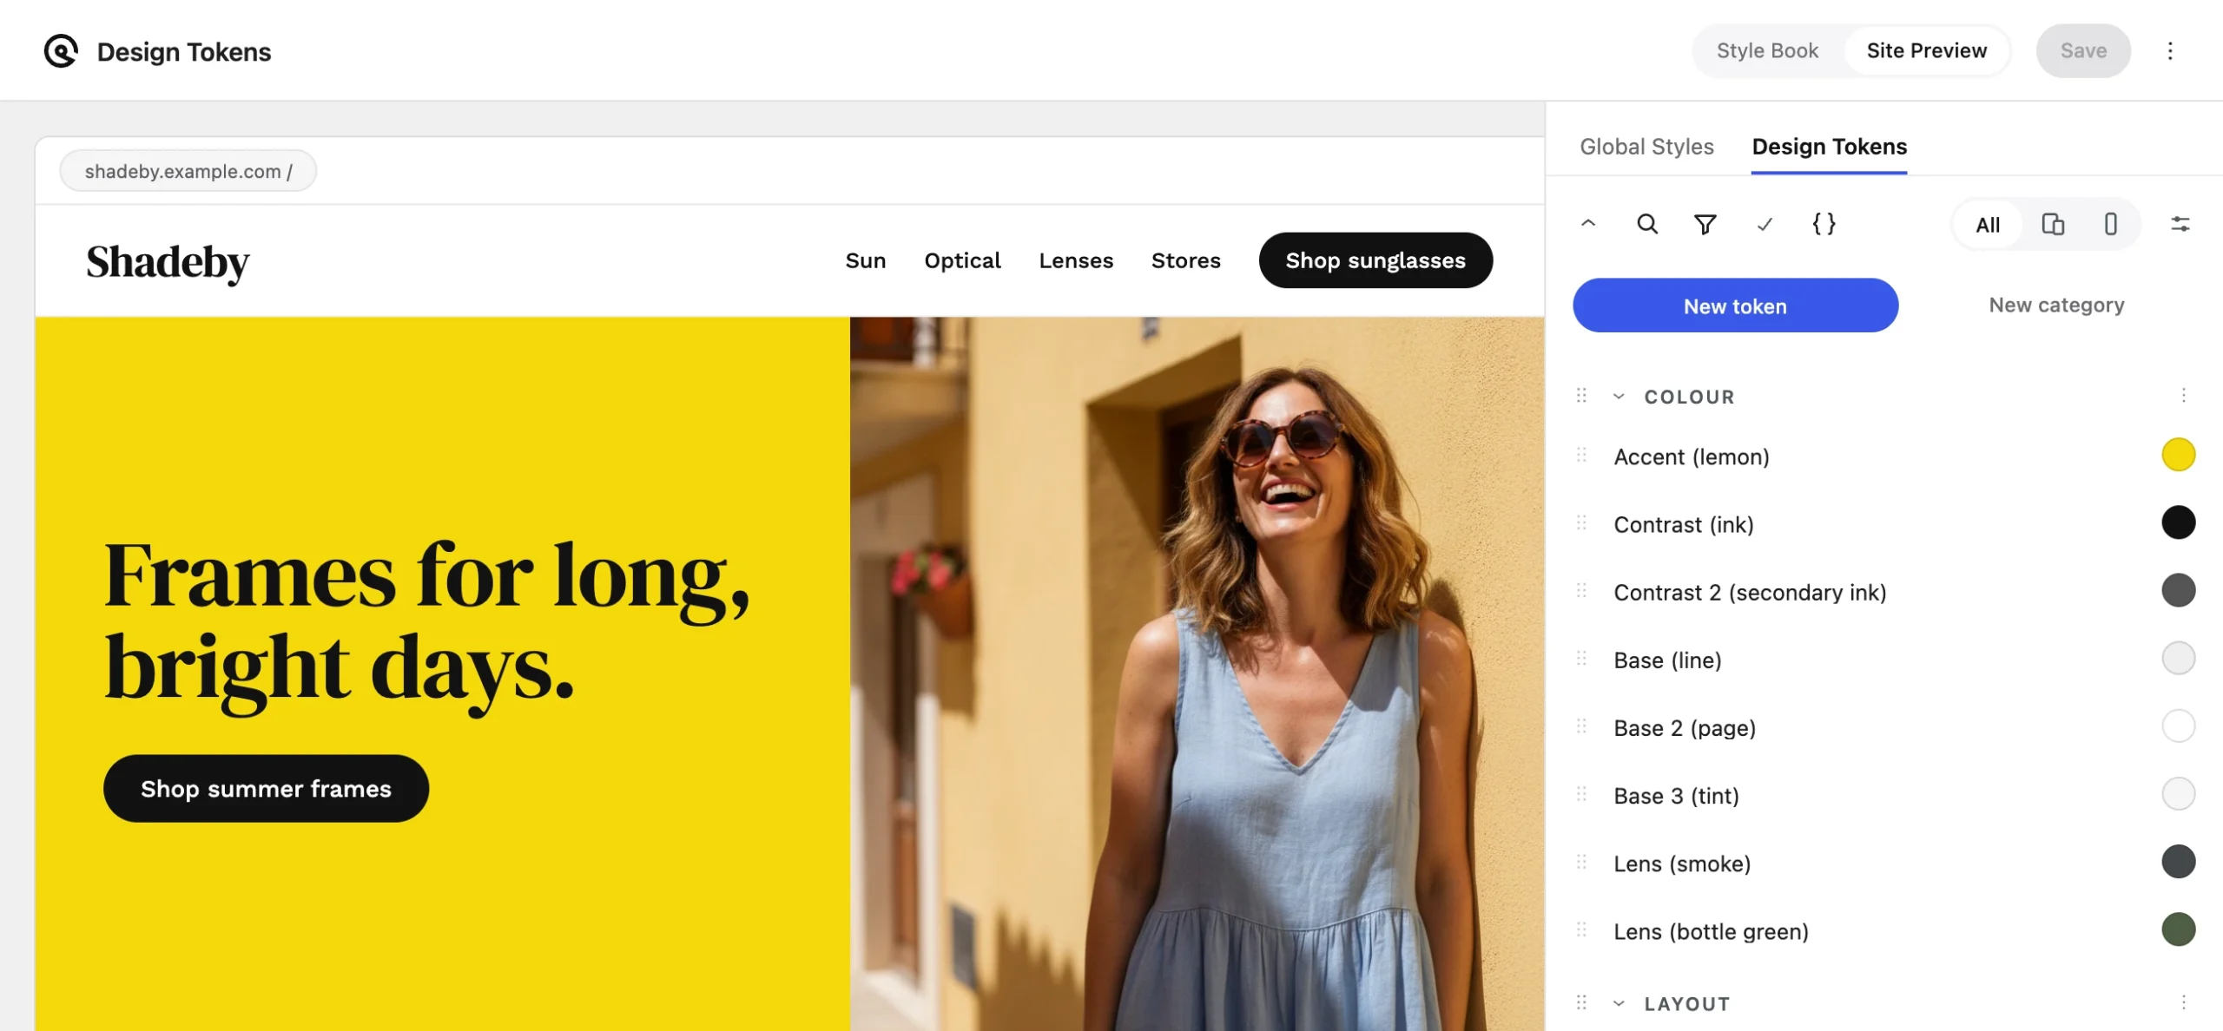The width and height of the screenshot is (2223, 1031).
Task: Click the Lenses nav item in preview
Action: pyautogui.click(x=1076, y=260)
